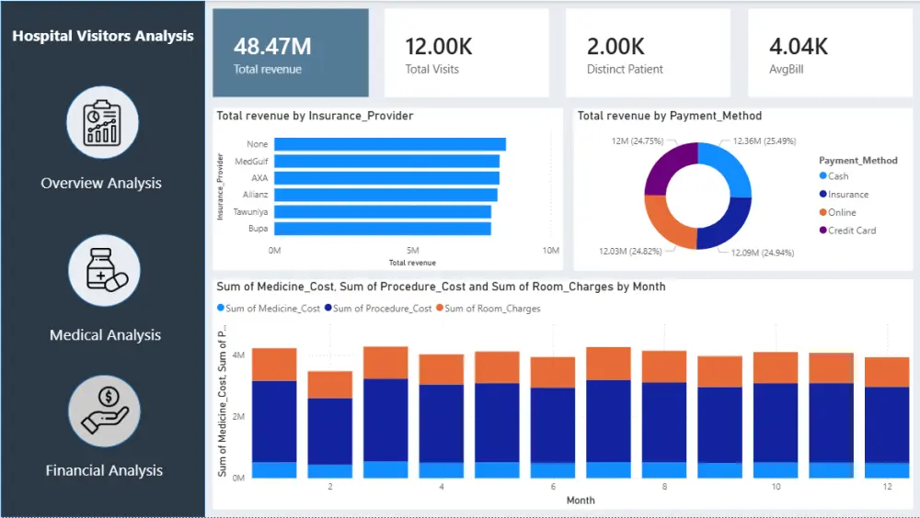Click Sum of Room_Charges legend entry
The height and width of the screenshot is (518, 920).
pyautogui.click(x=489, y=309)
